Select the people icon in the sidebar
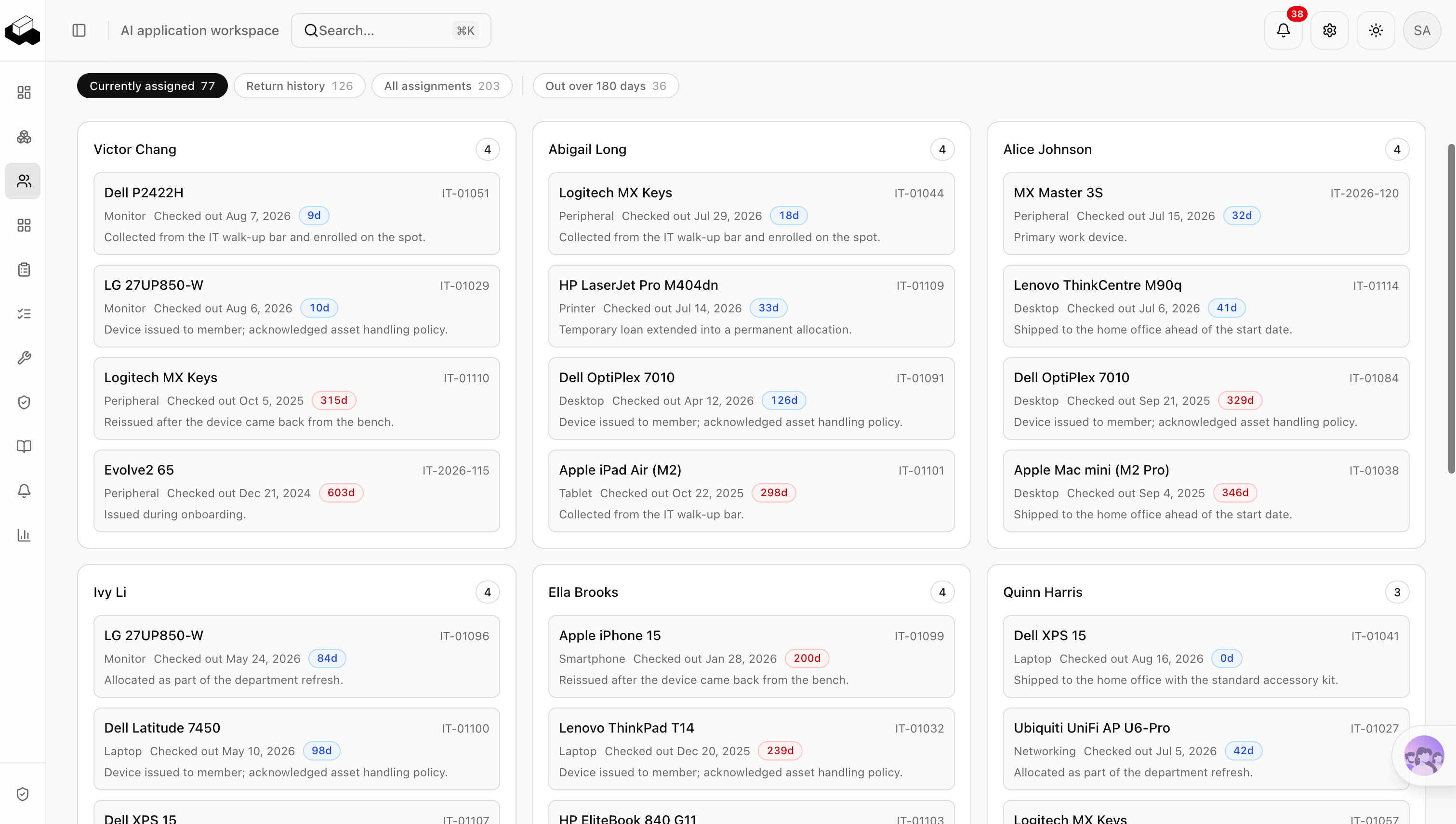This screenshot has width=1456, height=824. [x=24, y=181]
